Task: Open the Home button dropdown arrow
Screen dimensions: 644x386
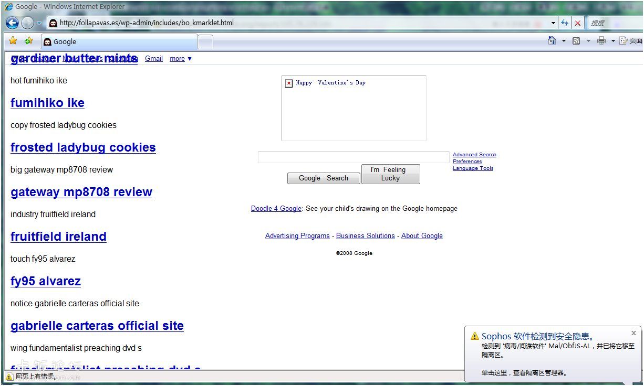Action: tap(564, 41)
